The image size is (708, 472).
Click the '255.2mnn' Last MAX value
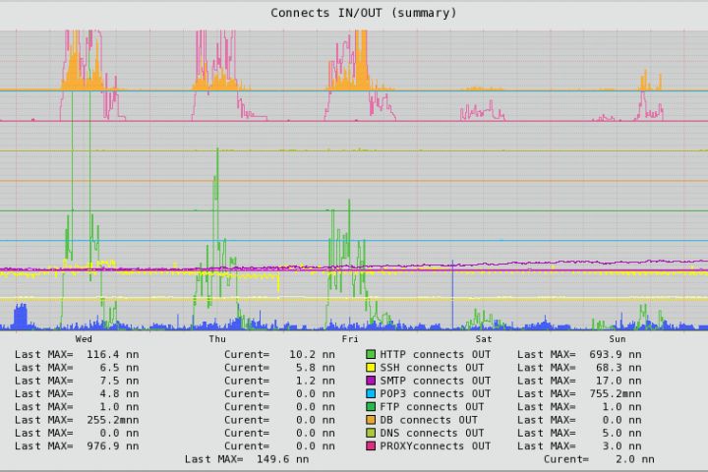pos(112,420)
